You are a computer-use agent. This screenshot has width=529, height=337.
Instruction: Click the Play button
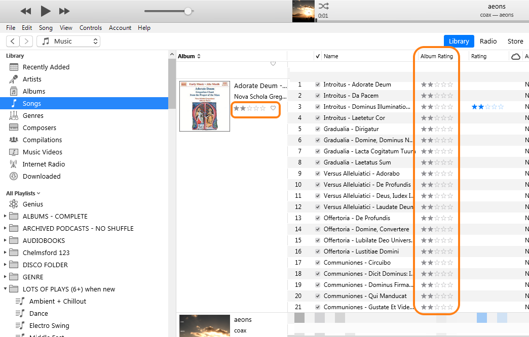tap(46, 11)
